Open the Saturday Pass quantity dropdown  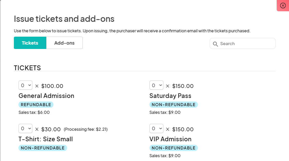click(x=156, y=85)
